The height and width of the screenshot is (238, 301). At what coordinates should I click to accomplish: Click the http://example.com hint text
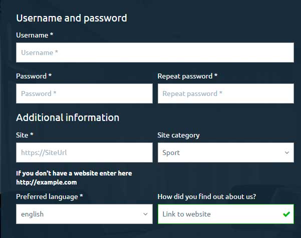point(47,182)
